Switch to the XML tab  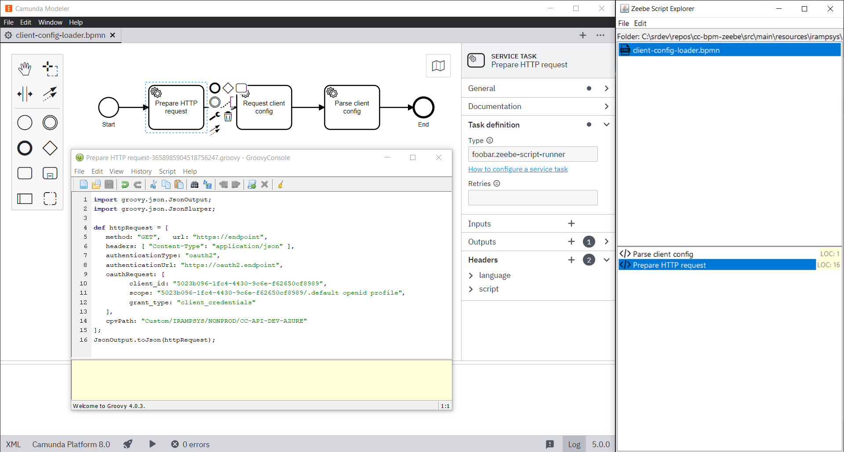click(x=13, y=444)
